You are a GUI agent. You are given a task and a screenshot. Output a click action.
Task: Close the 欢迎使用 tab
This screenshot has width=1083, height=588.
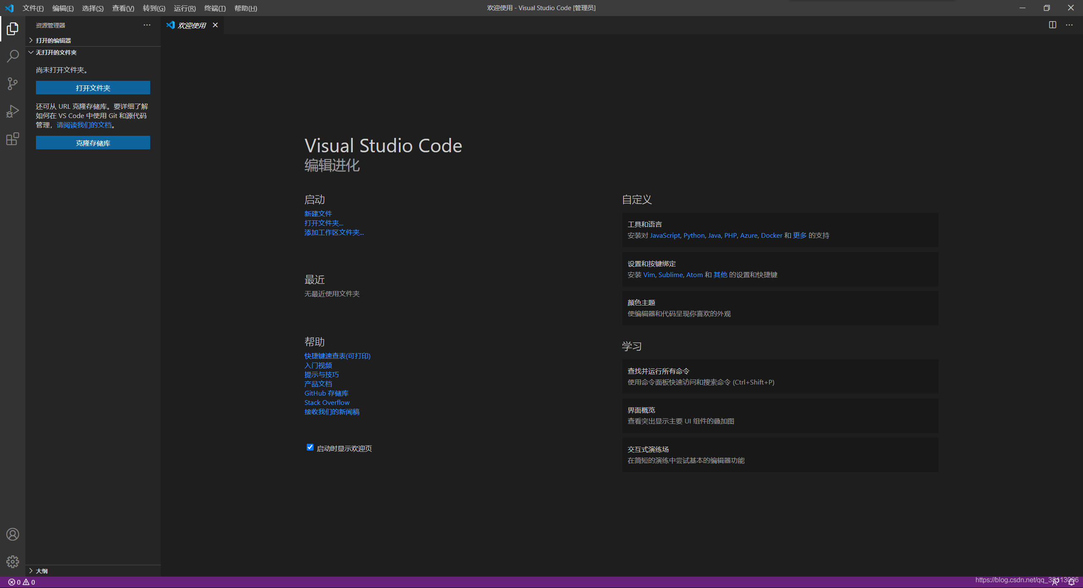[215, 25]
